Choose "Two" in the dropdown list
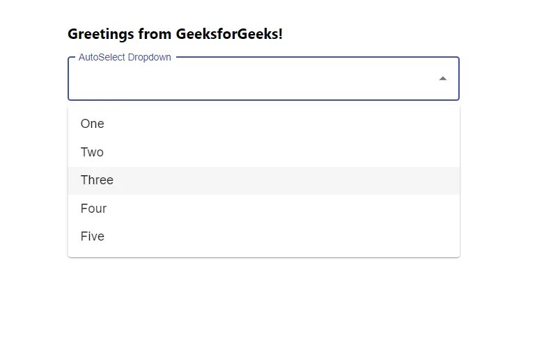The image size is (537, 340). [92, 152]
